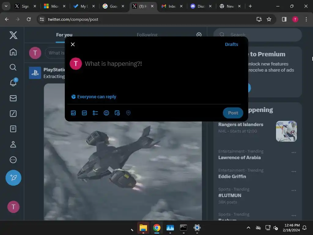
Task: Open More options circle in sidebar
Action: [13, 160]
